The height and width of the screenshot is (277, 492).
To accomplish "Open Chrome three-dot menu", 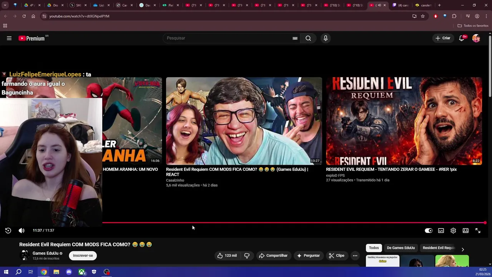I will pos(486,16).
